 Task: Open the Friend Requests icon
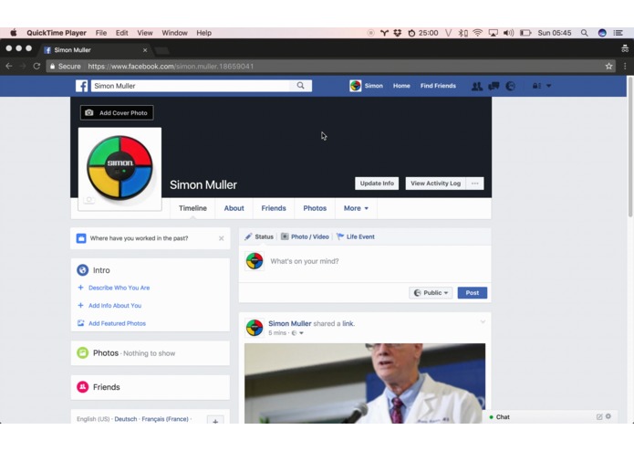click(477, 86)
